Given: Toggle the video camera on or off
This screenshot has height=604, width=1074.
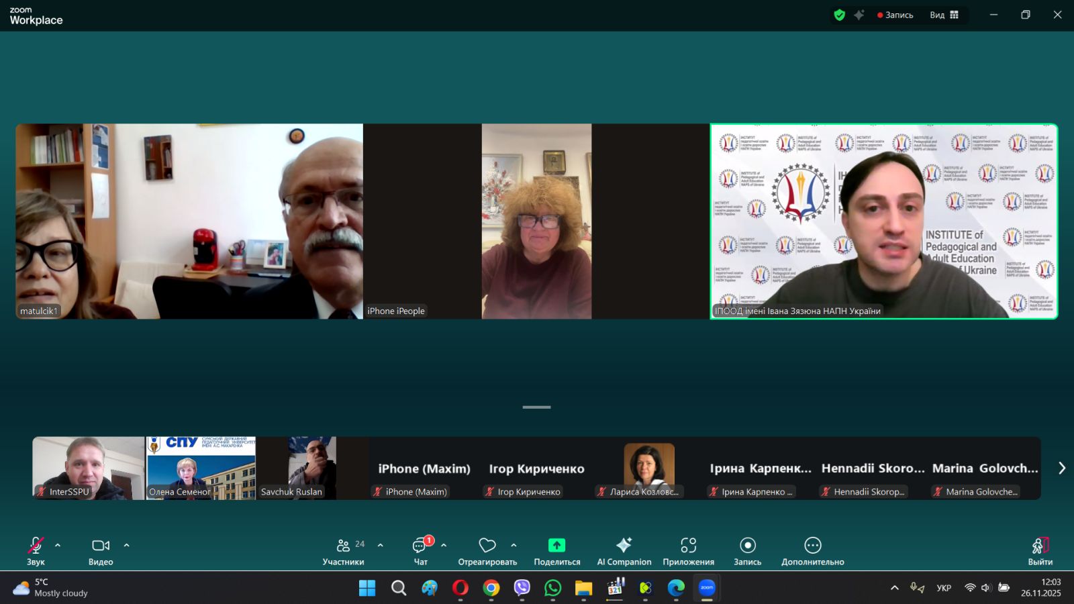Looking at the screenshot, I should [101, 545].
